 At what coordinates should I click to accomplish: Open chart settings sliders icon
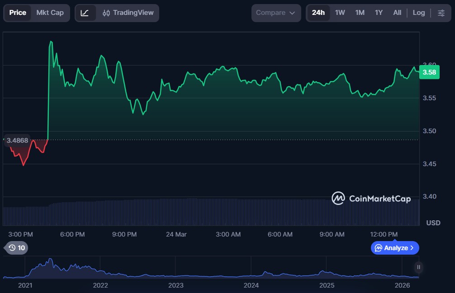(441, 13)
